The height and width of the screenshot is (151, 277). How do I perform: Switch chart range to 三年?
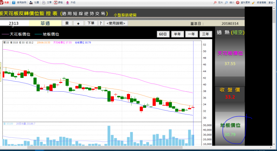205,34
